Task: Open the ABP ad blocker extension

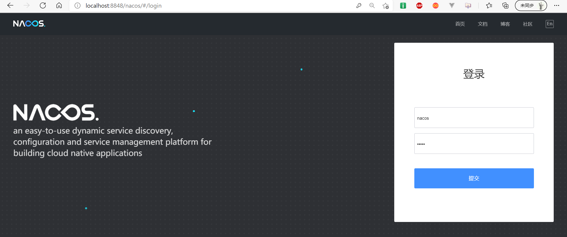Action: point(419,6)
